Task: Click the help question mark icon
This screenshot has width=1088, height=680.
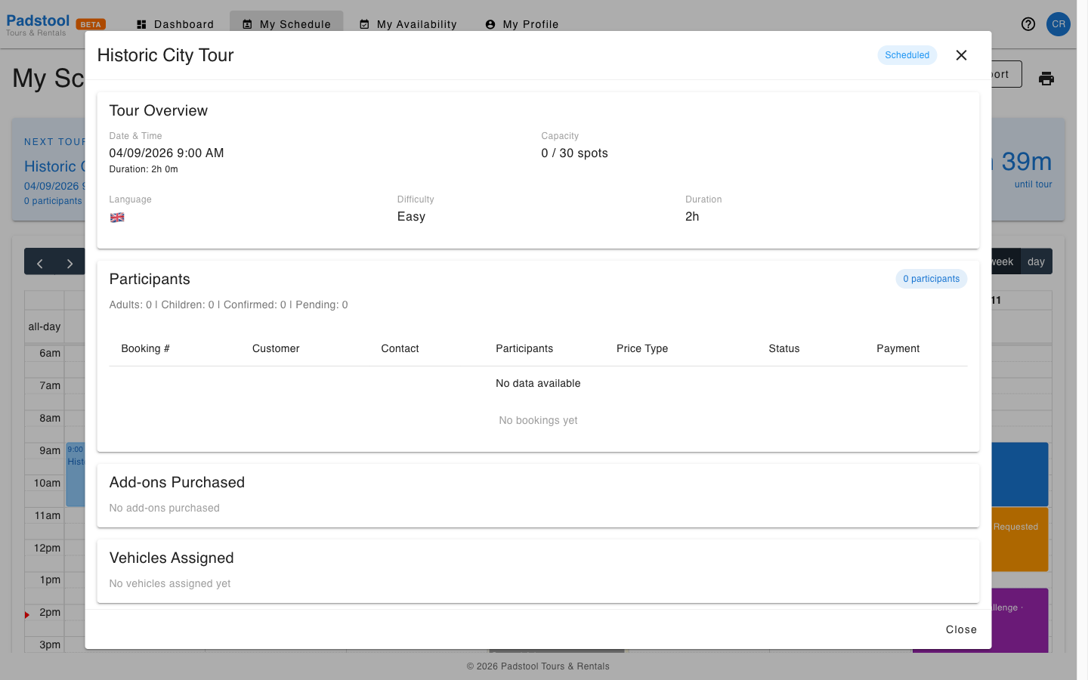Action: (x=1028, y=24)
